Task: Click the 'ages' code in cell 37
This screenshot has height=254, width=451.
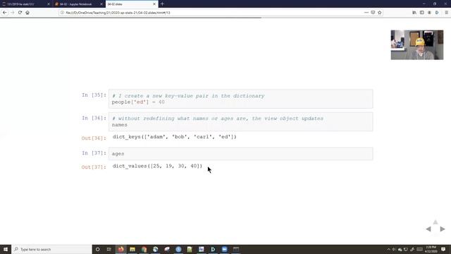Action: (118, 154)
